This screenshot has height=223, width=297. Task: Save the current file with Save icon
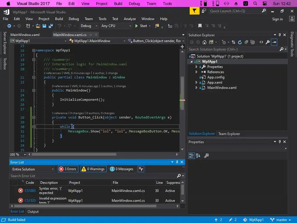tap(44, 26)
